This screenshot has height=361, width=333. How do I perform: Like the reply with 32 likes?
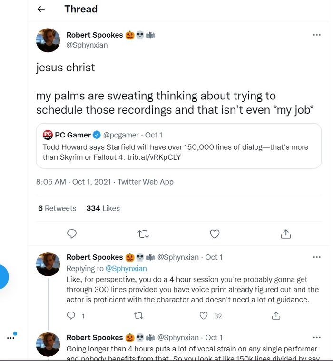(204, 315)
